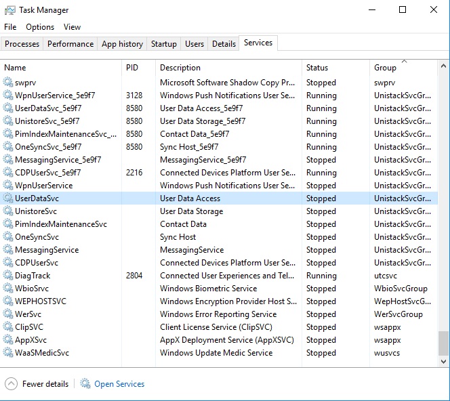The width and height of the screenshot is (450, 401).
Task: Open the File menu
Action: pos(10,27)
